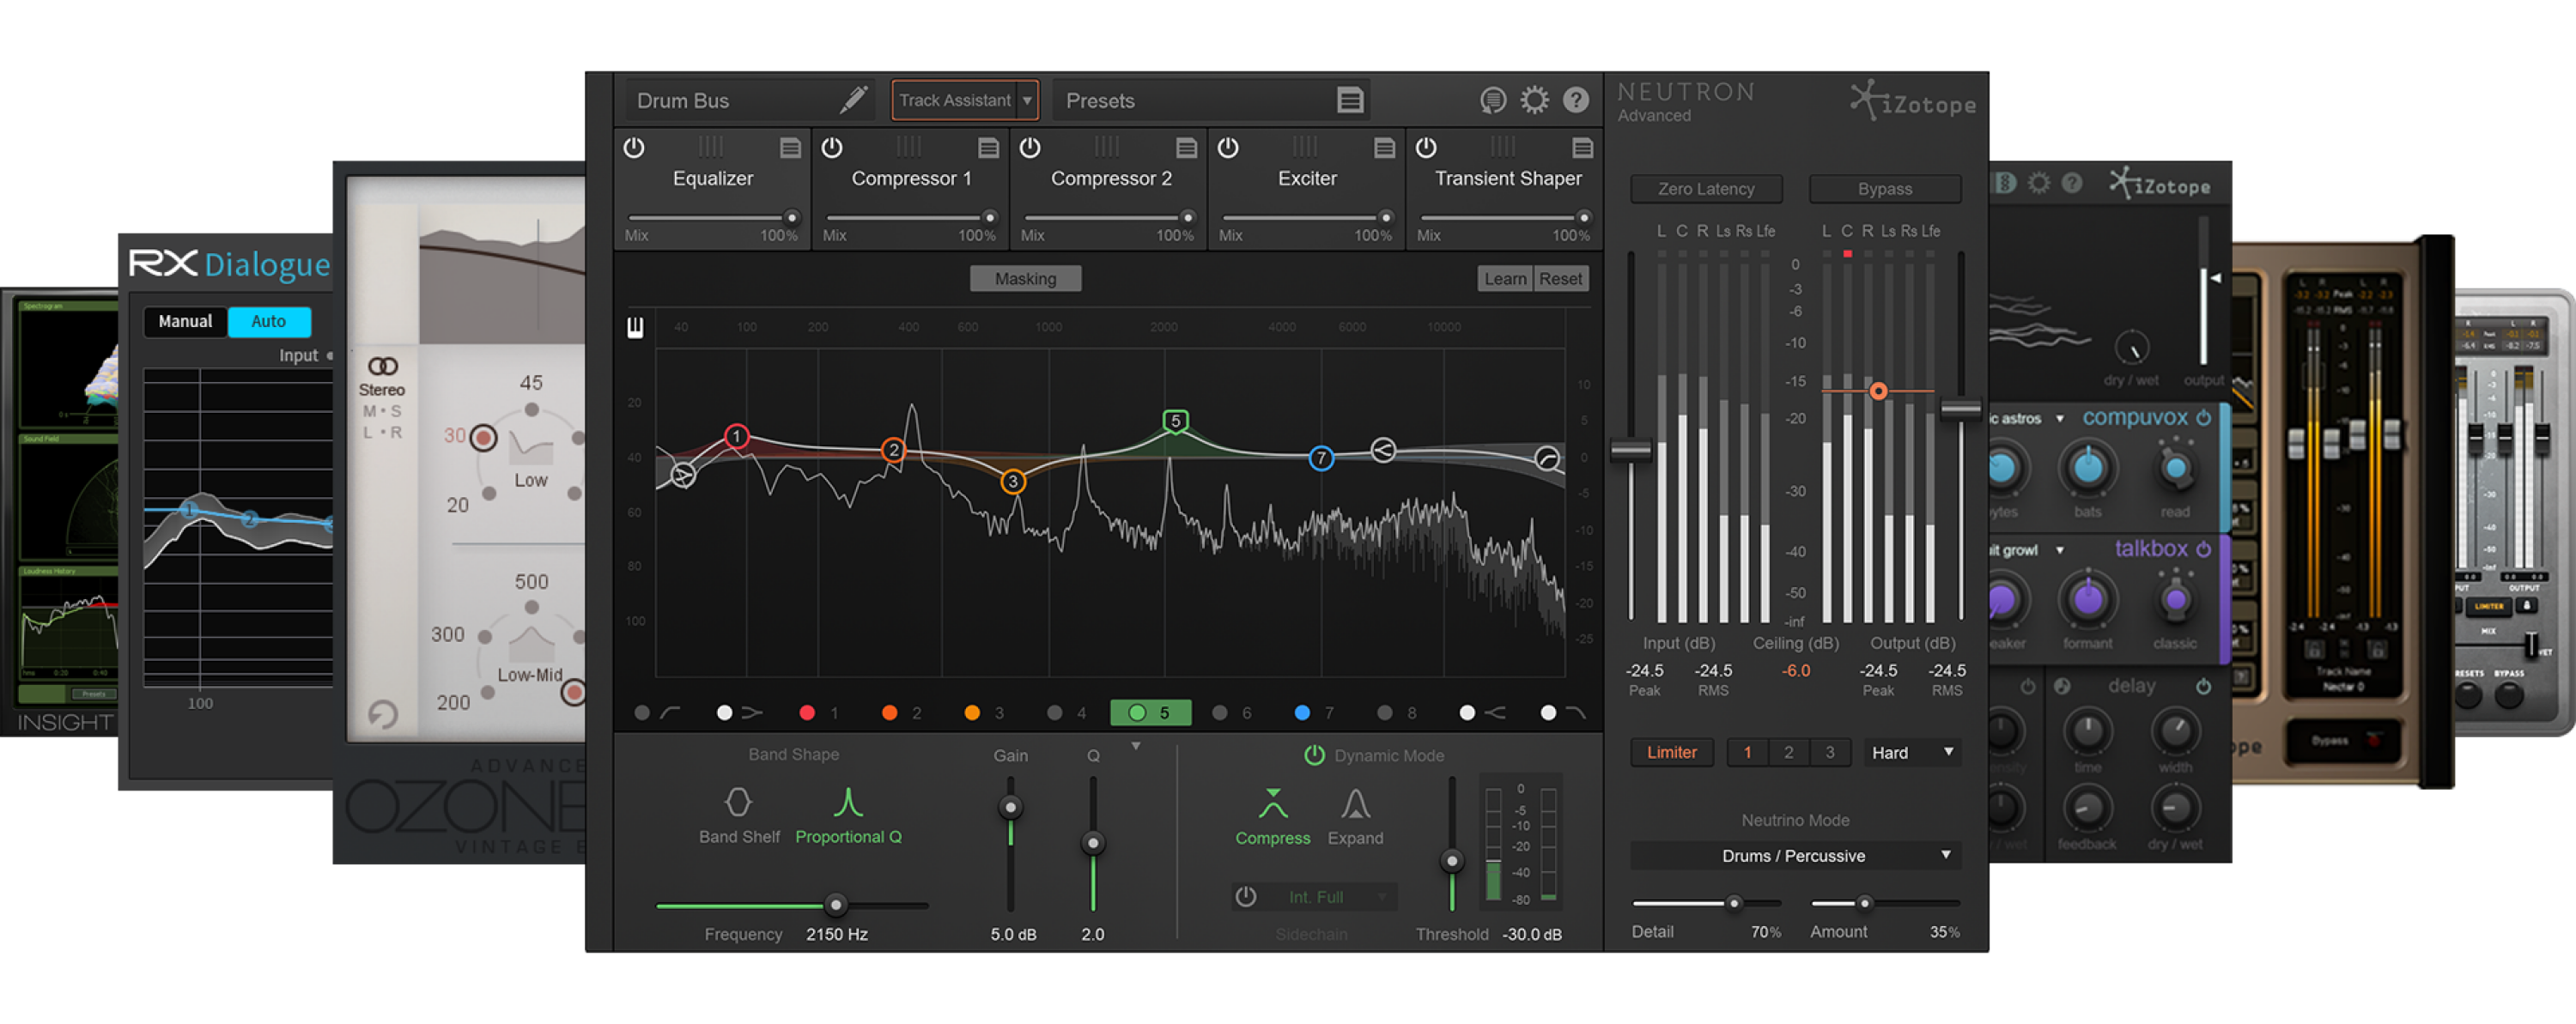
Task: Open the Presets list icon
Action: (x=1350, y=100)
